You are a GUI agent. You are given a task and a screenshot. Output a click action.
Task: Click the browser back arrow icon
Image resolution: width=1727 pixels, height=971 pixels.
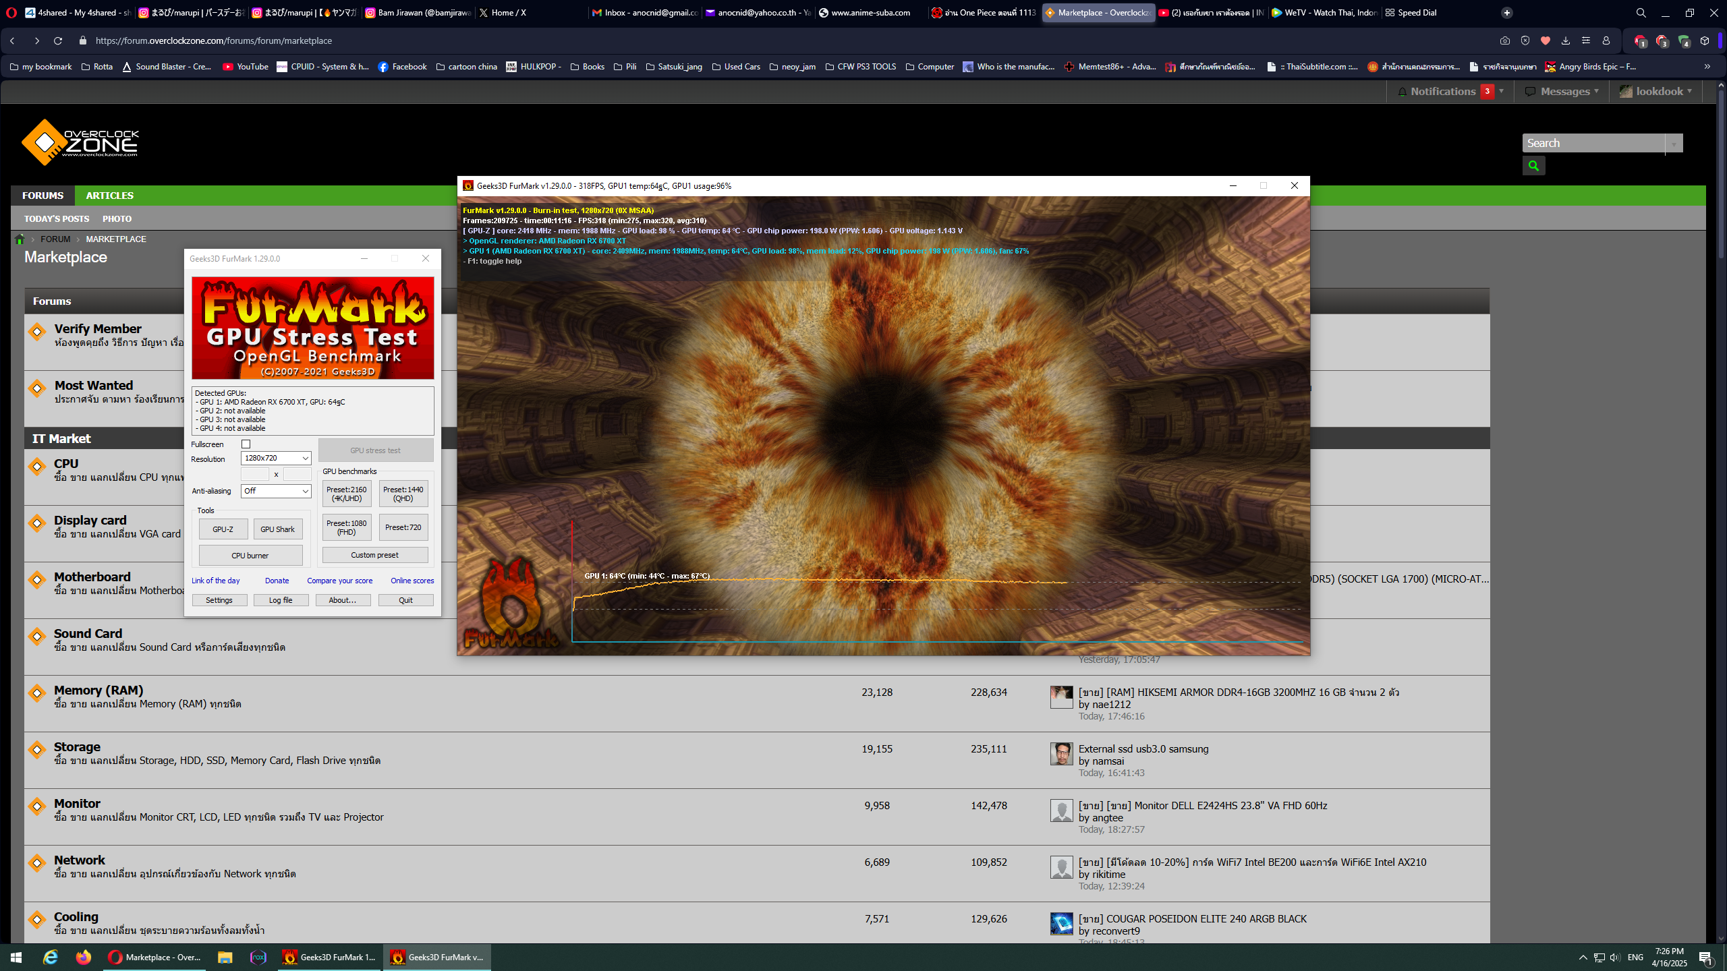tap(12, 41)
